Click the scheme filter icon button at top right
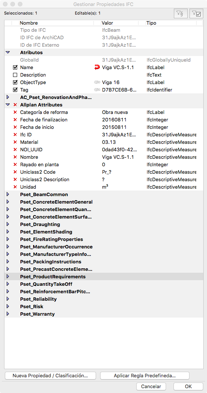Screen dimensions: 207x393 pos(181,14)
